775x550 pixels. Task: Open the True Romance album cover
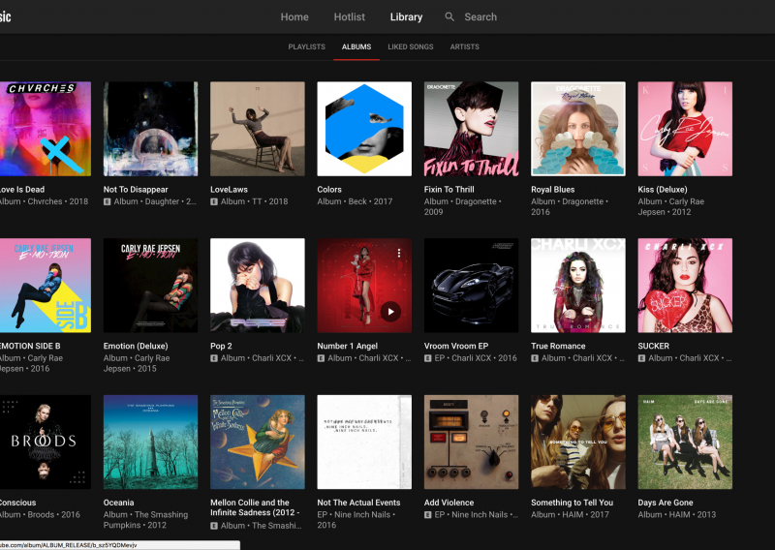click(x=578, y=285)
